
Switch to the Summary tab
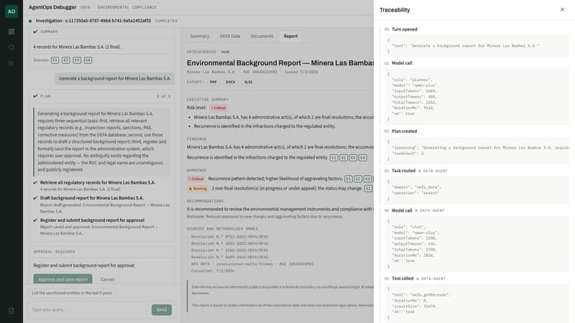pyautogui.click(x=200, y=37)
